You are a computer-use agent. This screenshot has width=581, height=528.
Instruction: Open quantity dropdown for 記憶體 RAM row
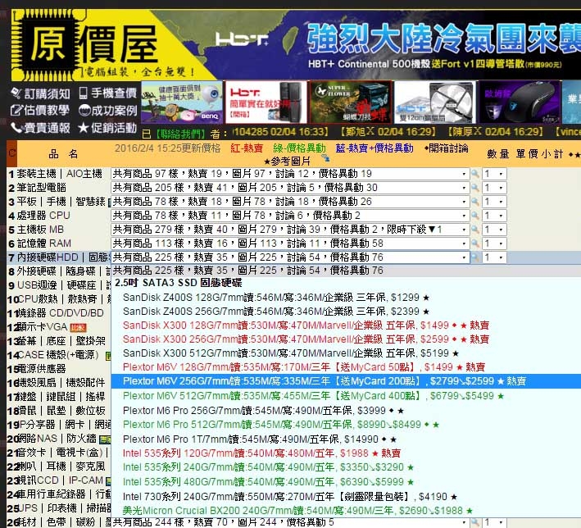[494, 244]
